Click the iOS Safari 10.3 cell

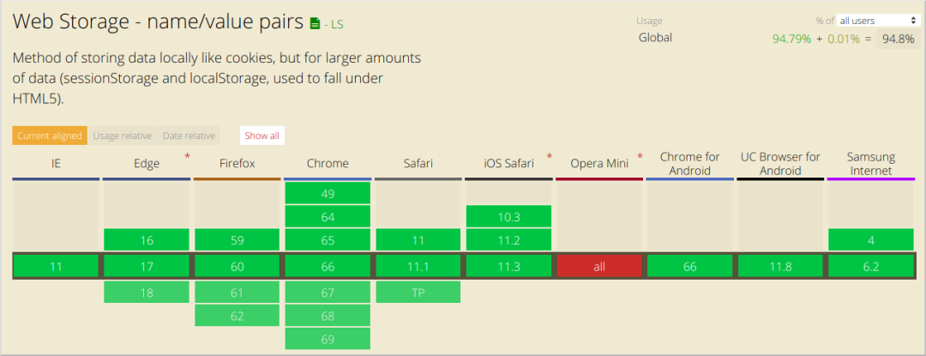coord(508,217)
